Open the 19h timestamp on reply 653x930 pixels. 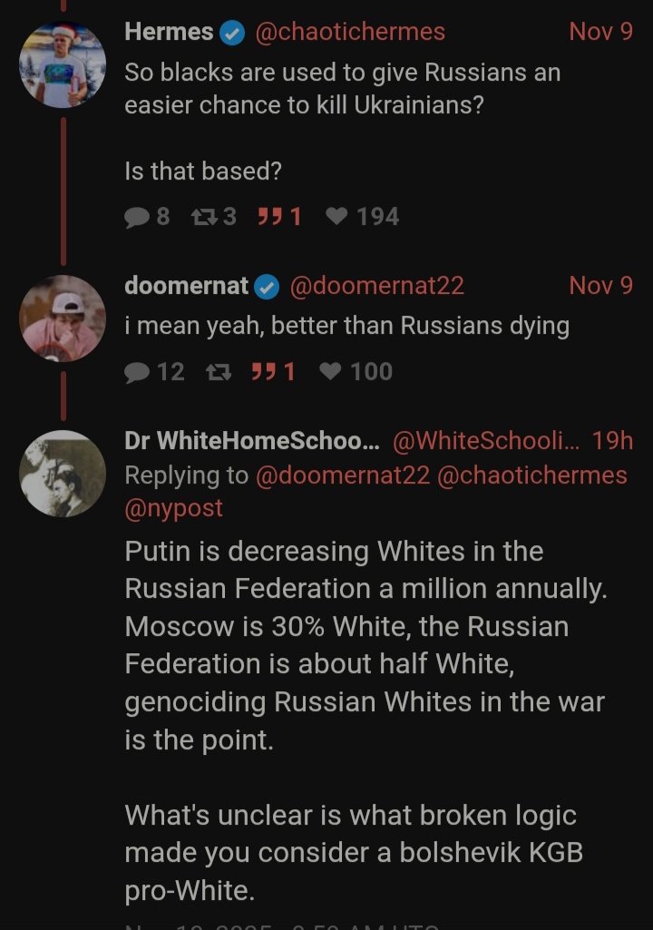coord(613,441)
